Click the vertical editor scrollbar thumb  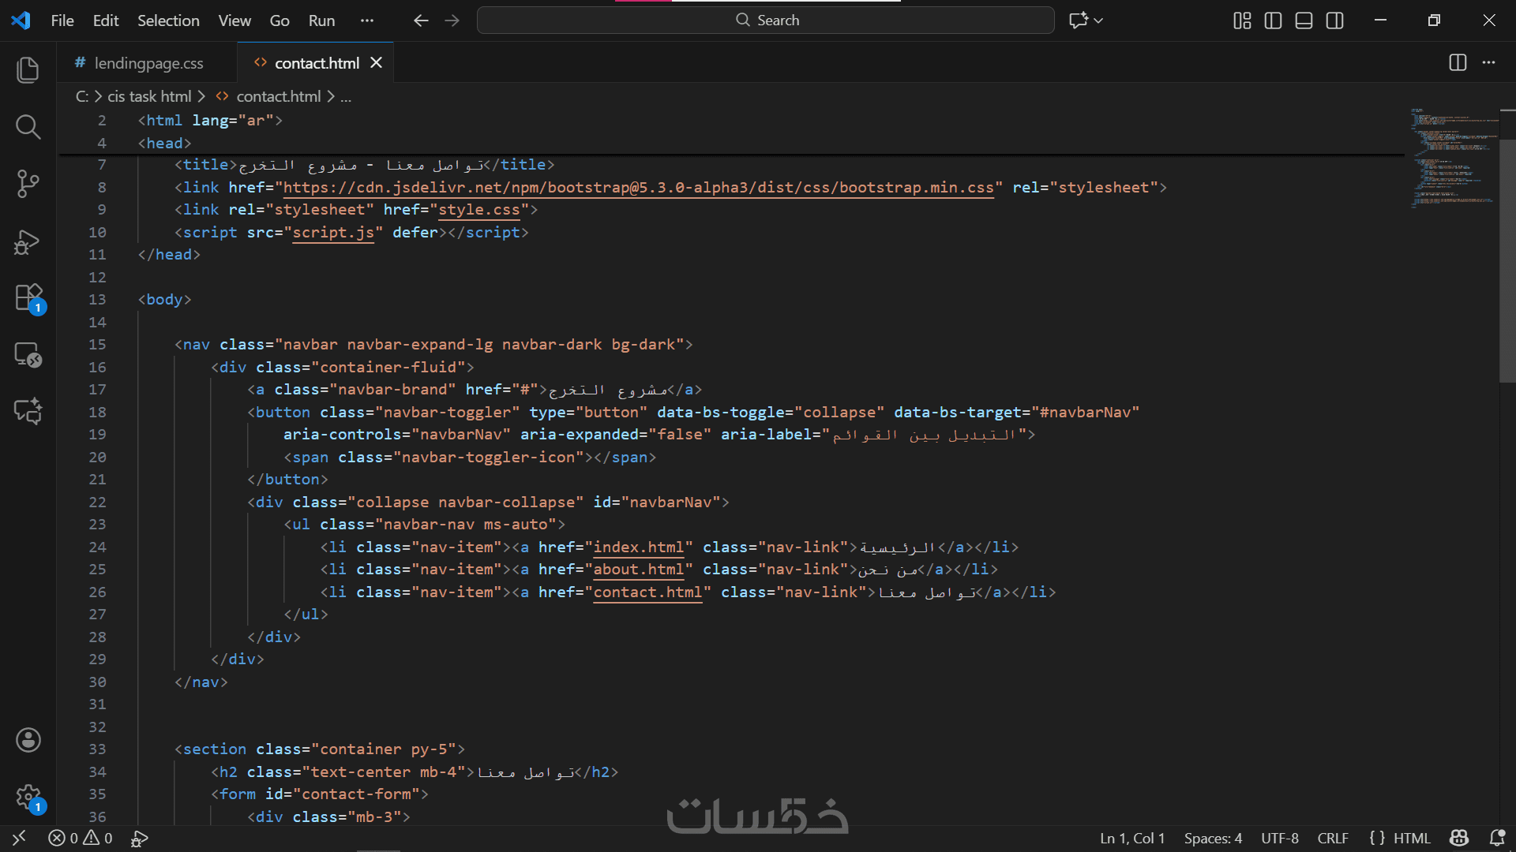point(1507,260)
